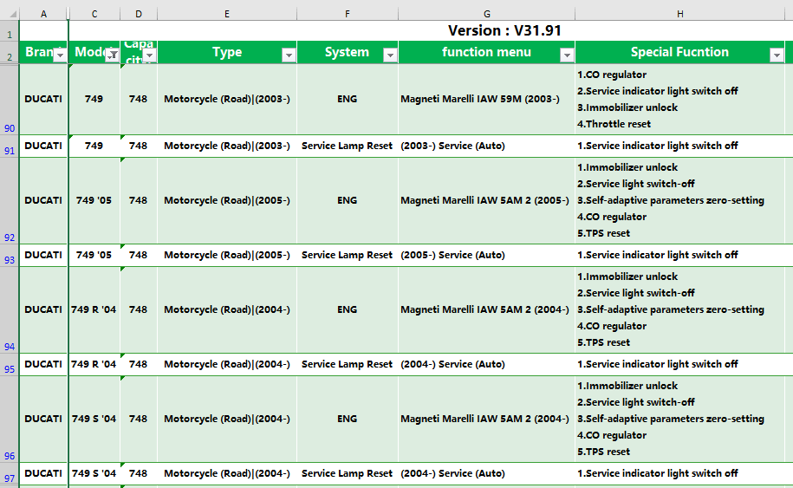Image resolution: width=793 pixels, height=488 pixels.
Task: Select row 92 header
Action: (x=10, y=201)
